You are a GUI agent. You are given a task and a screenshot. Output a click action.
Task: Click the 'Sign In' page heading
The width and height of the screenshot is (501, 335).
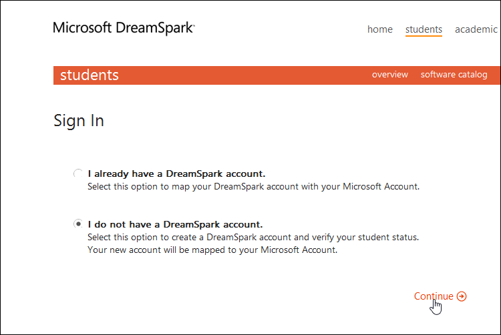click(x=79, y=121)
